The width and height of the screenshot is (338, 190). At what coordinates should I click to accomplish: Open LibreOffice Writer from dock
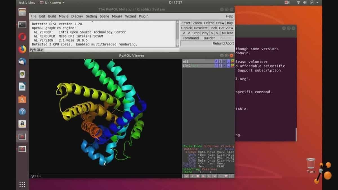22,87
